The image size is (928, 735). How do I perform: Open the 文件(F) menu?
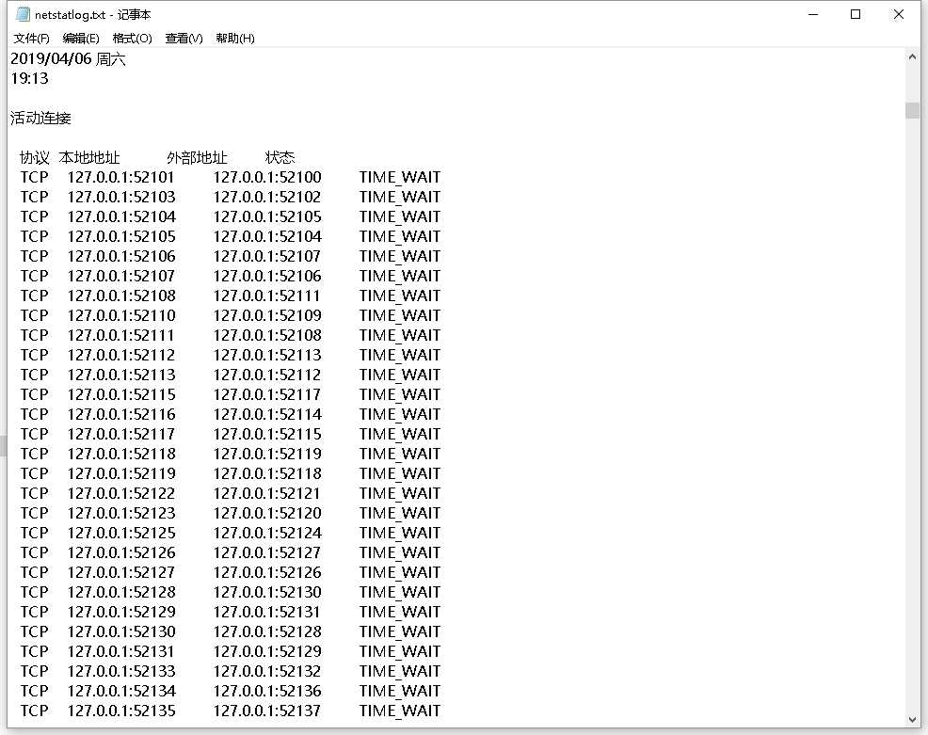click(x=31, y=39)
